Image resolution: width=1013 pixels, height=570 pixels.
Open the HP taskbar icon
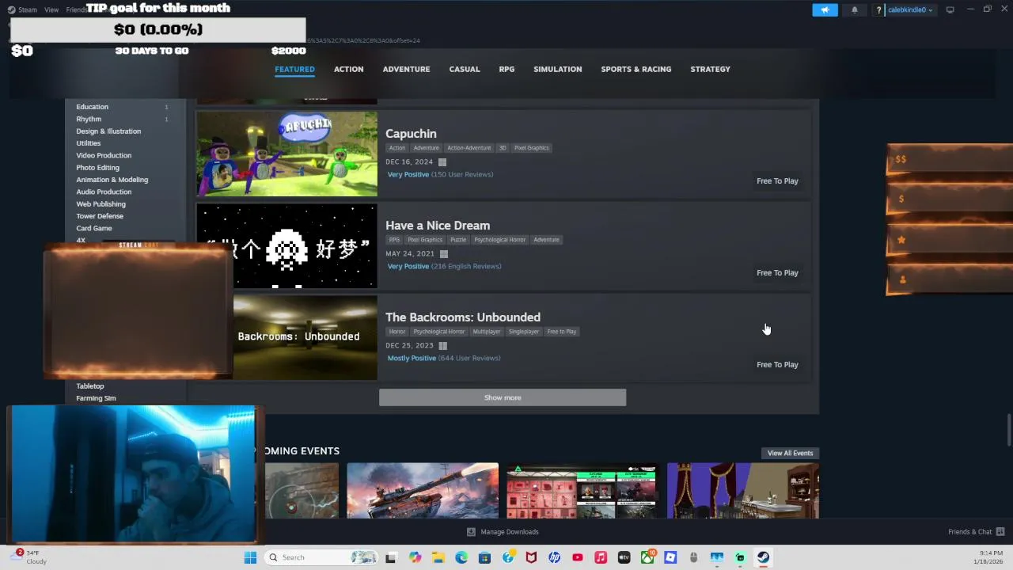[x=554, y=557]
